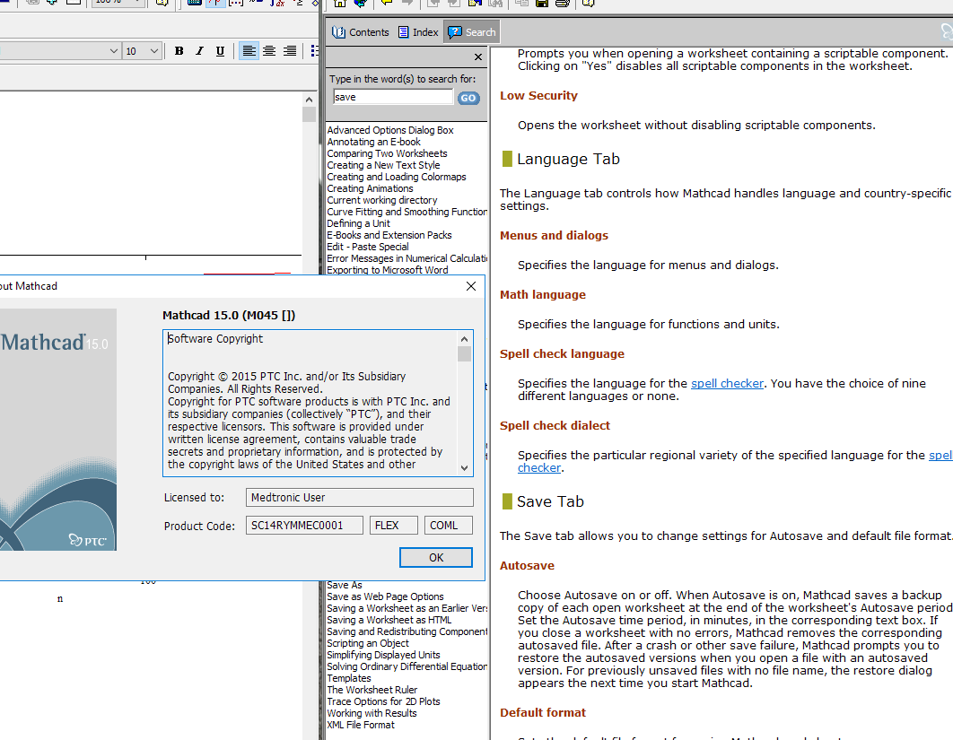
Task: Click the 'Save Tab' heading
Action: (x=550, y=501)
